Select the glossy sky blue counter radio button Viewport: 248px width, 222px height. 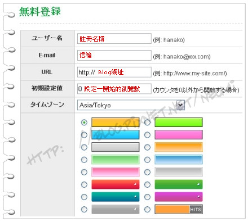point(147,160)
